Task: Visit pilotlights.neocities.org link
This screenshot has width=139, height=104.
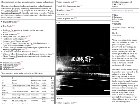Action: 12,69
